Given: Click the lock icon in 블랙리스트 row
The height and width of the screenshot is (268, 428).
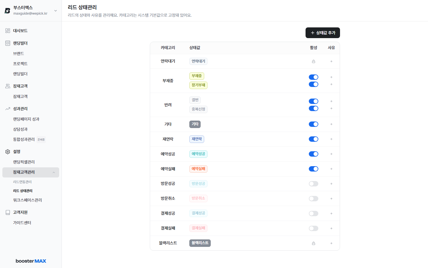Looking at the screenshot, I should (314, 243).
